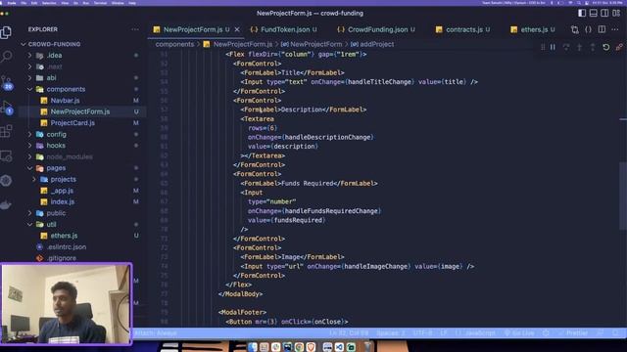Expand the projects folder
The width and height of the screenshot is (627, 352).
(x=63, y=179)
